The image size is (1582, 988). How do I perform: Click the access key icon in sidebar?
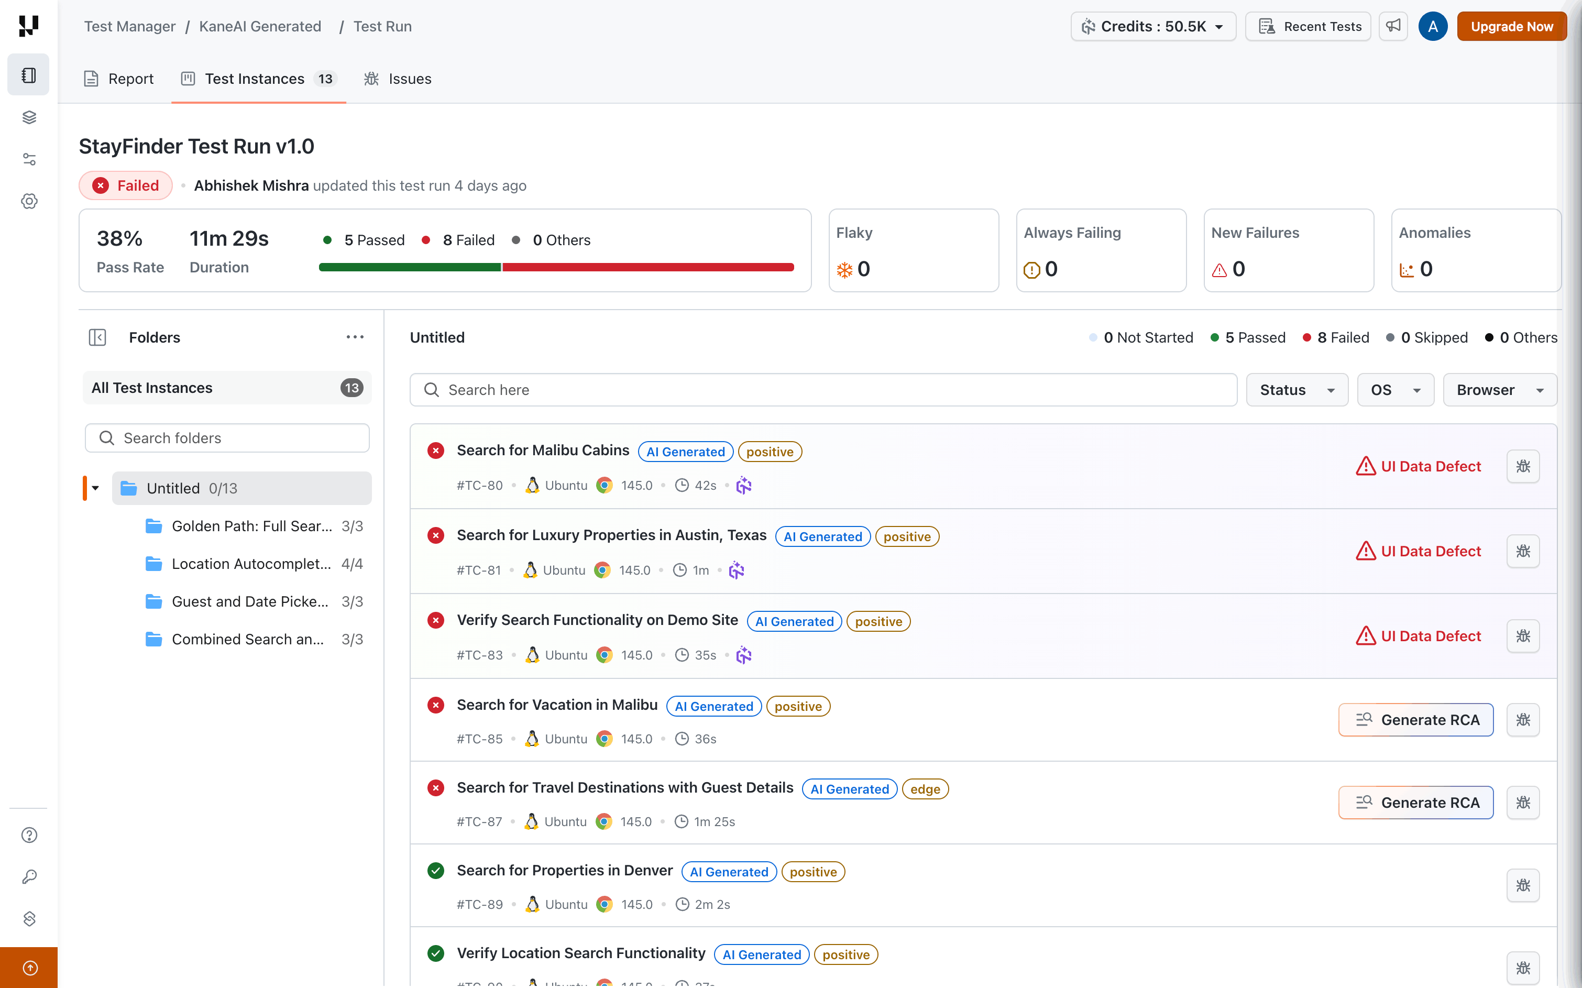click(x=29, y=877)
